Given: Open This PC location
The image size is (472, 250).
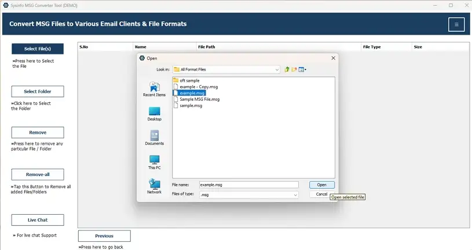Looking at the screenshot, I should (x=155, y=162).
